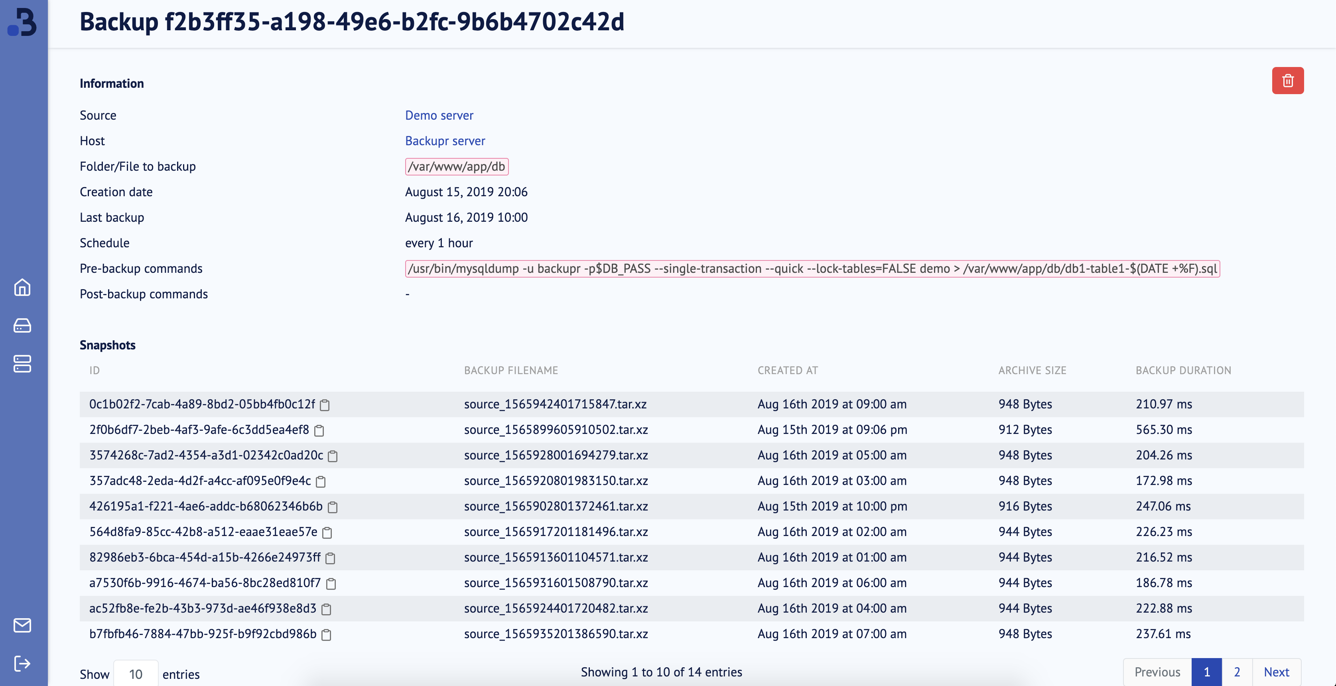This screenshot has height=686, width=1336.
Task: Click creation date August 15, 2019 20:06
Action: coord(466,192)
